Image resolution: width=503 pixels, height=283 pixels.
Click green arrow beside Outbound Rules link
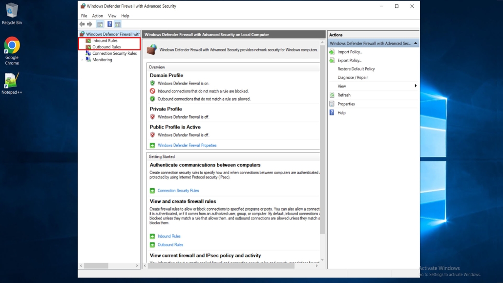point(152,245)
